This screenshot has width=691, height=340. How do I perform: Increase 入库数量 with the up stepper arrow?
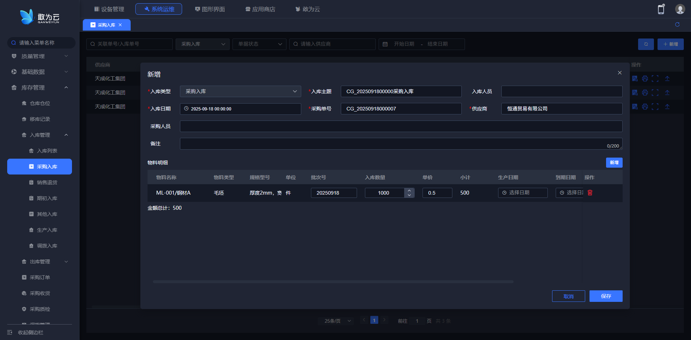point(409,190)
